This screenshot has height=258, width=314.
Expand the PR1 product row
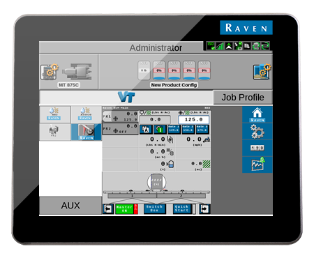click(120, 116)
